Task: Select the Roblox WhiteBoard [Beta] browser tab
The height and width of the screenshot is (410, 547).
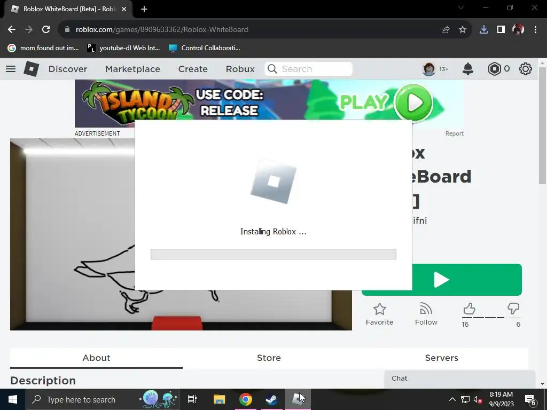Action: point(68,9)
